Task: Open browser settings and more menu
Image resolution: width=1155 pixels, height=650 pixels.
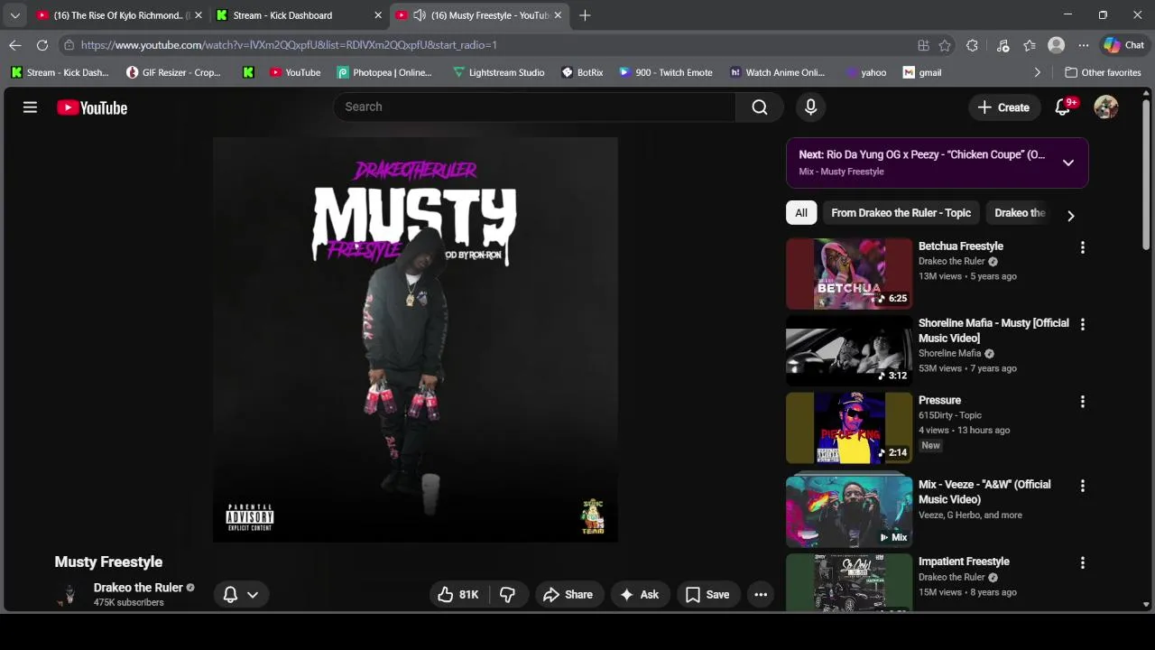Action: (x=1084, y=45)
